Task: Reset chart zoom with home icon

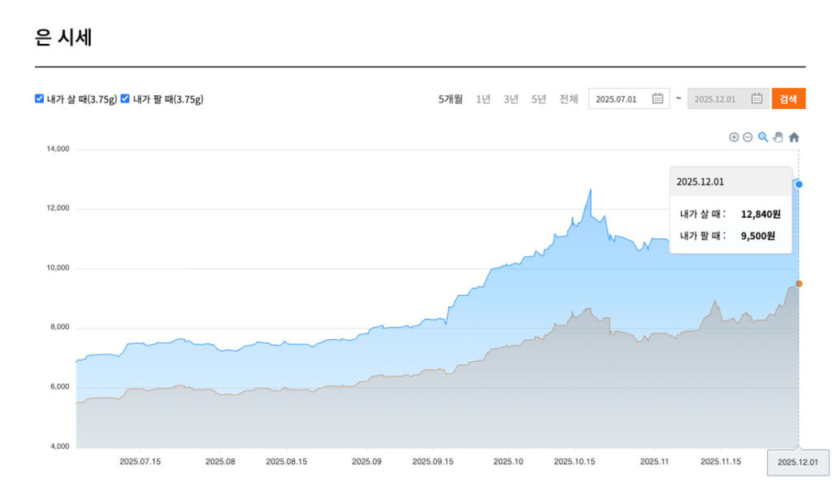Action: pyautogui.click(x=794, y=137)
